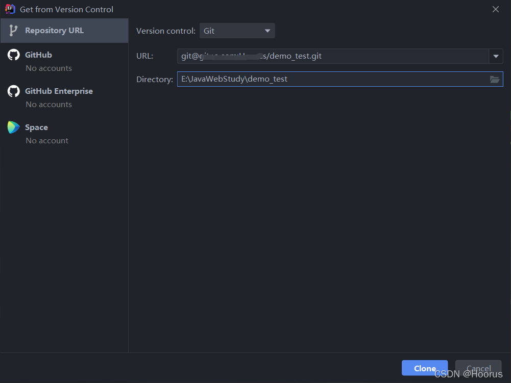The image size is (511, 383).
Task: Click the 'No accounts' text under GitHub
Action: tap(49, 68)
